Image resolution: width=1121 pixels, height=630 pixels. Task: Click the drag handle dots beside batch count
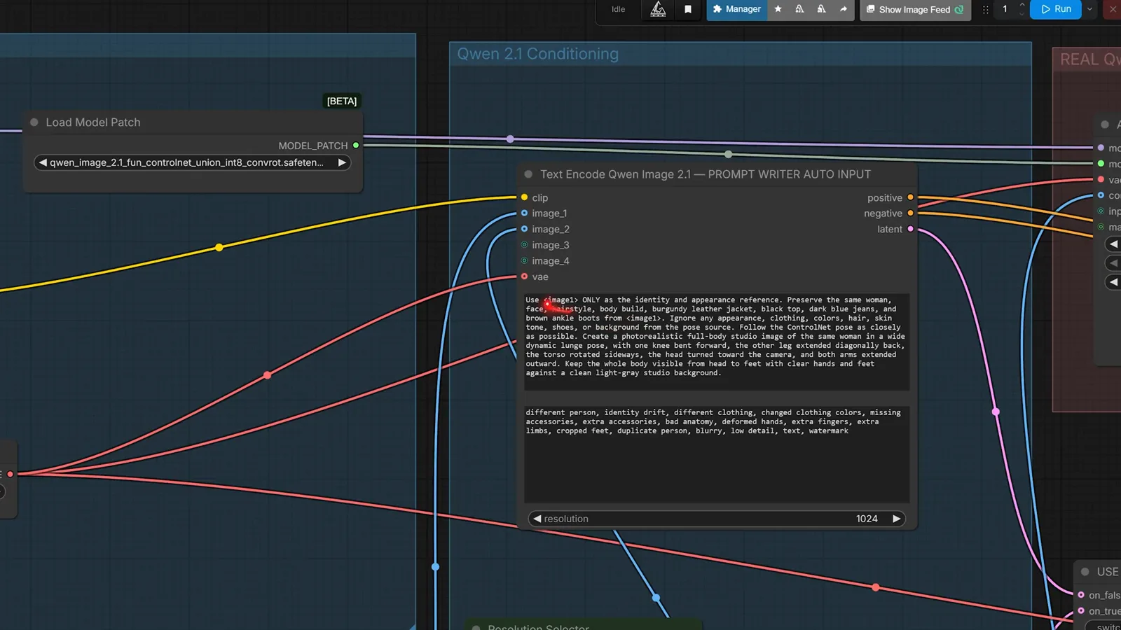pyautogui.click(x=986, y=10)
